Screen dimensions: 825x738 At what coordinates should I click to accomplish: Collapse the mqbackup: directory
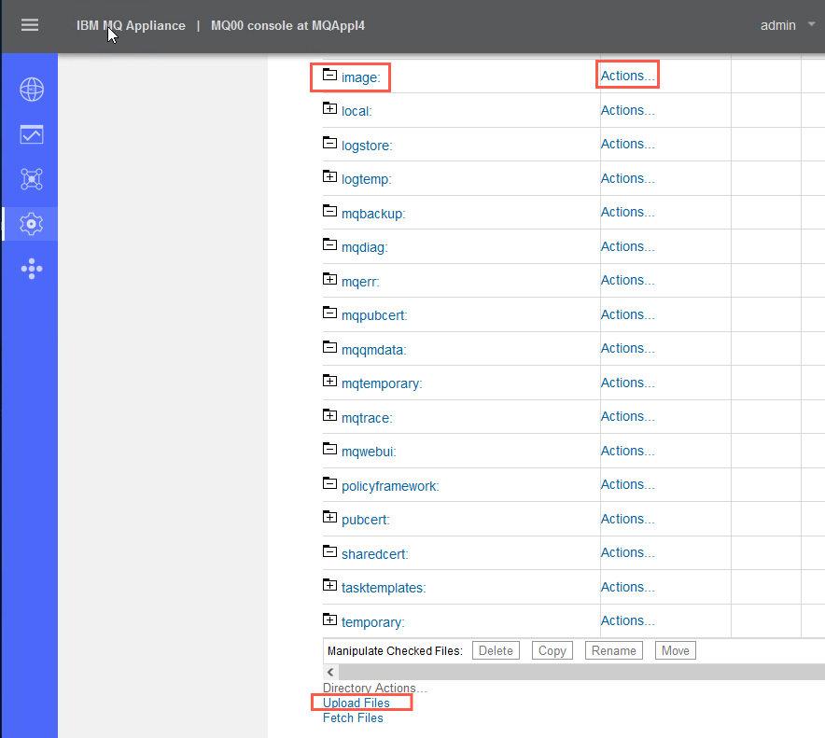[x=329, y=211]
